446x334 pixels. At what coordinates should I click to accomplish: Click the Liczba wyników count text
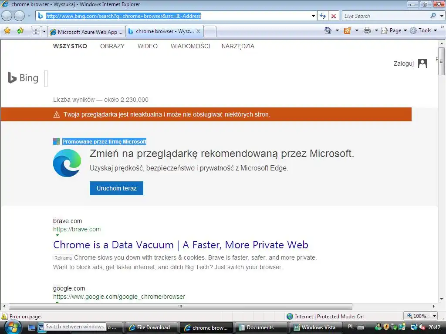pyautogui.click(x=101, y=100)
